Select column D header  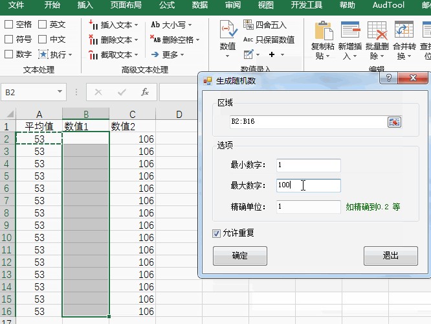click(179, 114)
